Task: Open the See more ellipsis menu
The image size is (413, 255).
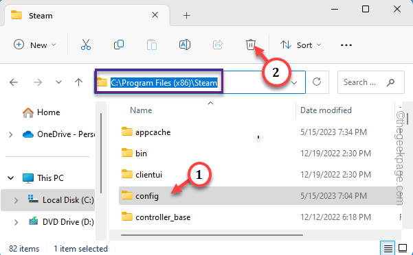Action: coord(346,45)
